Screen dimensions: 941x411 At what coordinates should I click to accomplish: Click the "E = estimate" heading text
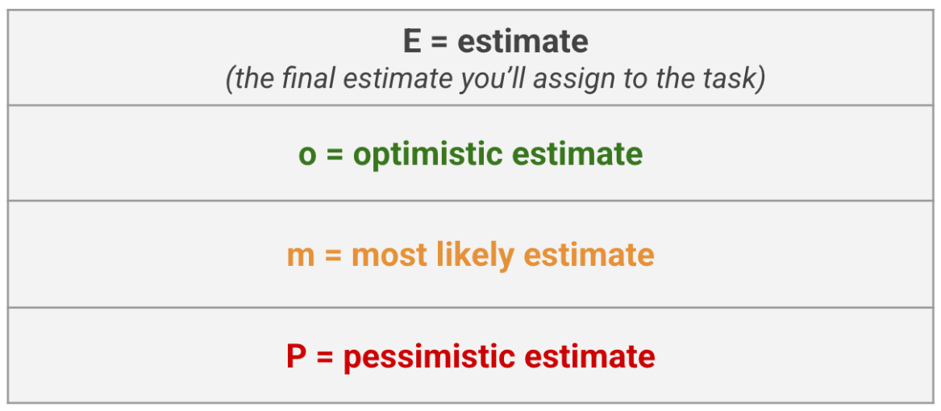click(x=495, y=41)
